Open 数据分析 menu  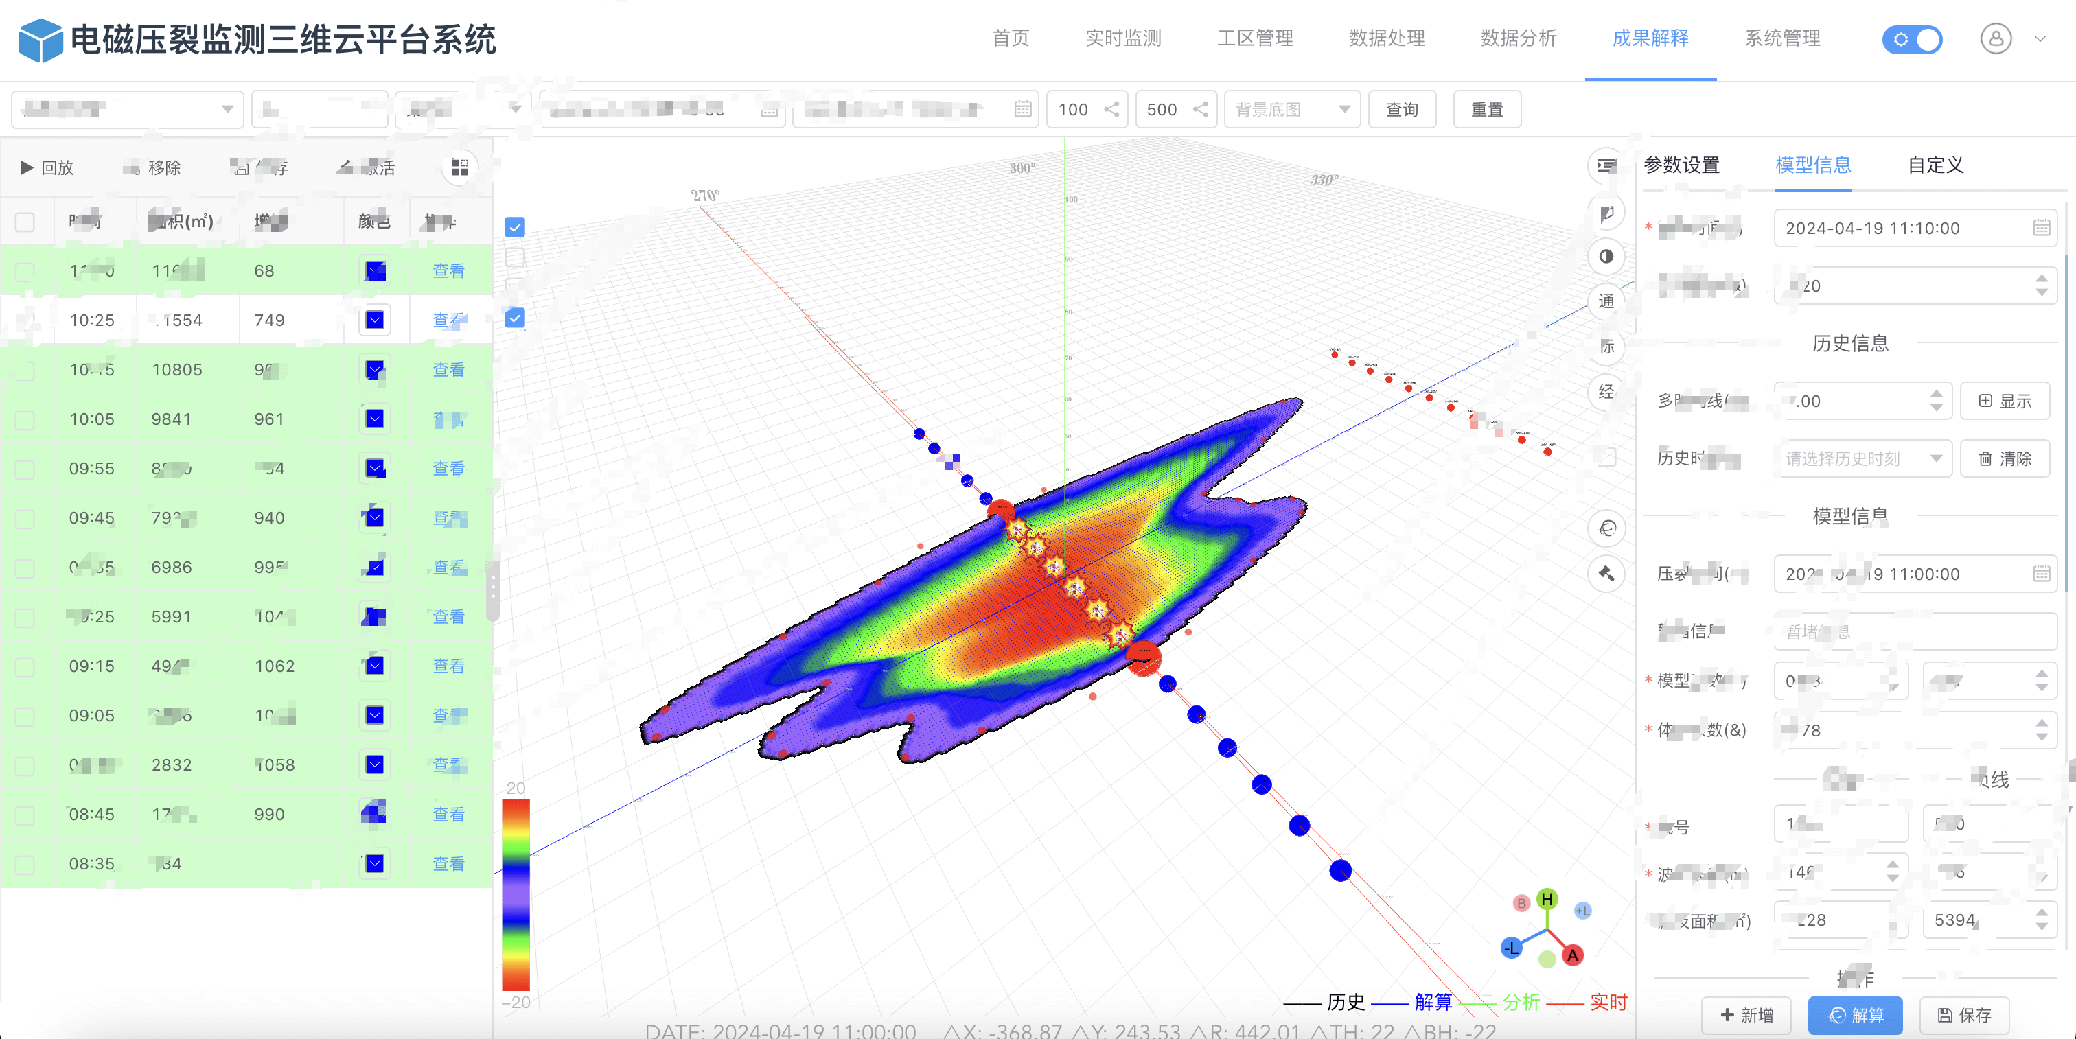1519,38
